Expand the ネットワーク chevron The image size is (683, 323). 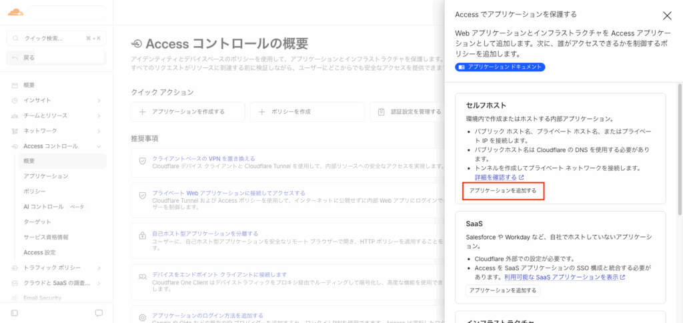[x=99, y=131]
